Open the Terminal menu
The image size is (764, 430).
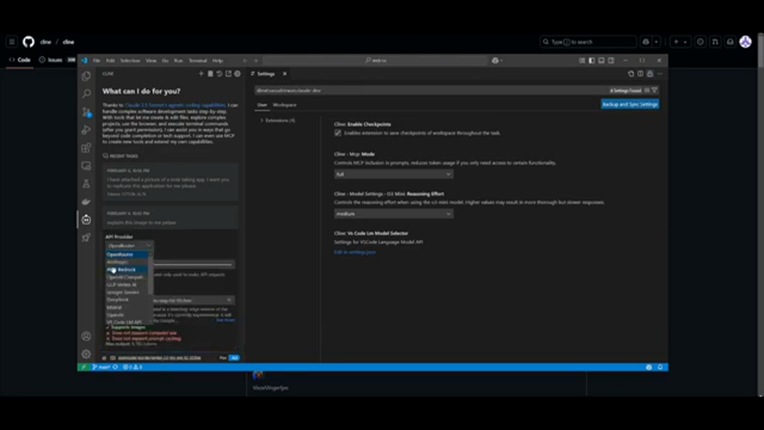(198, 60)
